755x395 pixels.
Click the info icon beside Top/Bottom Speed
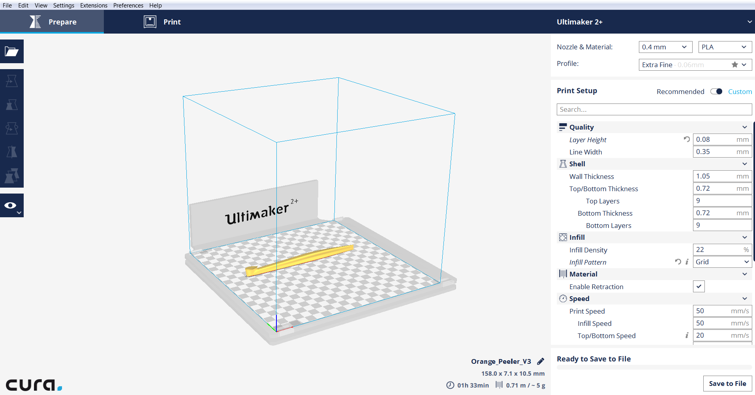[687, 335]
